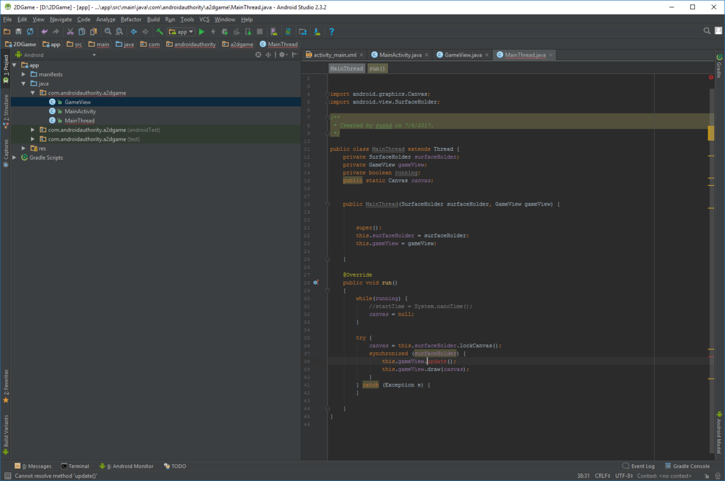The height and width of the screenshot is (481, 725).
Task: Select MainActivity in the project tree
Action: (80, 111)
